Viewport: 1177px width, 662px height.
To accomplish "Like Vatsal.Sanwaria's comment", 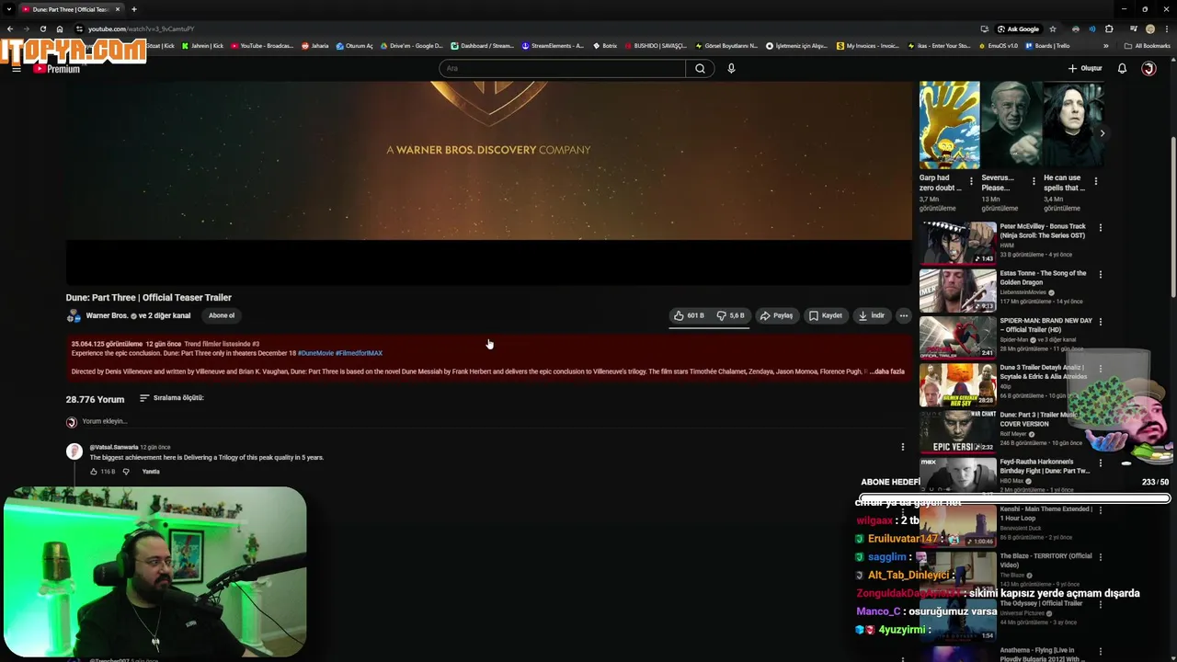I will point(94,472).
